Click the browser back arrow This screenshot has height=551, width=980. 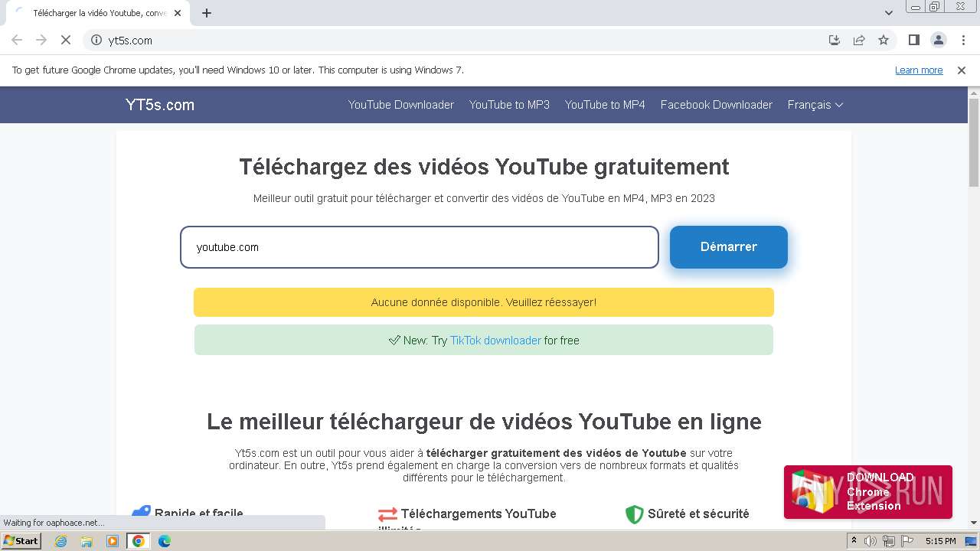17,40
